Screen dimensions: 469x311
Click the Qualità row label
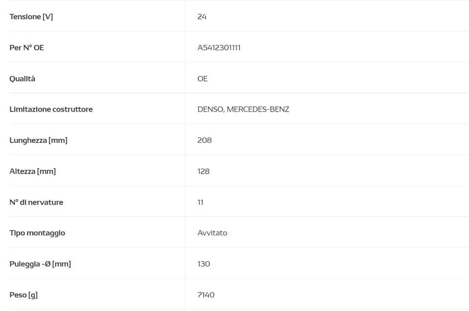point(22,78)
